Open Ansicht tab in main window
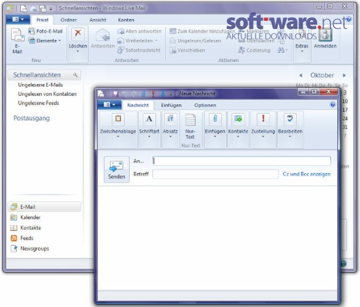 [x=98, y=20]
